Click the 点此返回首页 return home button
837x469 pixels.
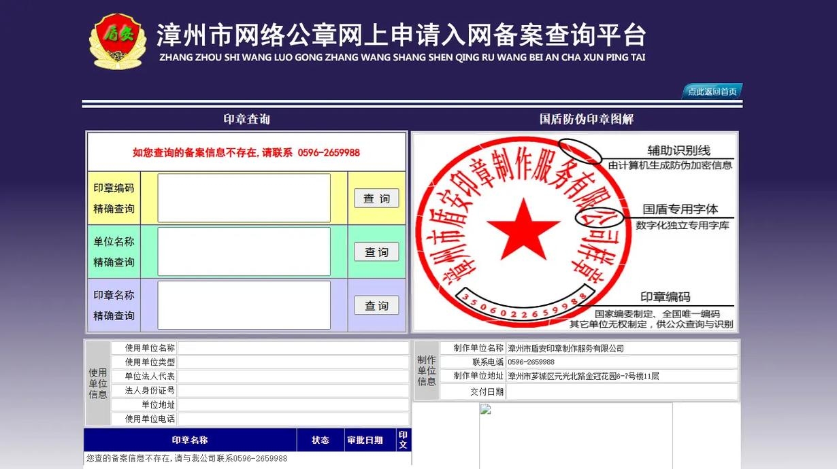712,91
